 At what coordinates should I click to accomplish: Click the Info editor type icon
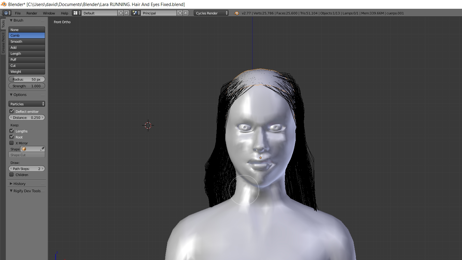(x=7, y=13)
